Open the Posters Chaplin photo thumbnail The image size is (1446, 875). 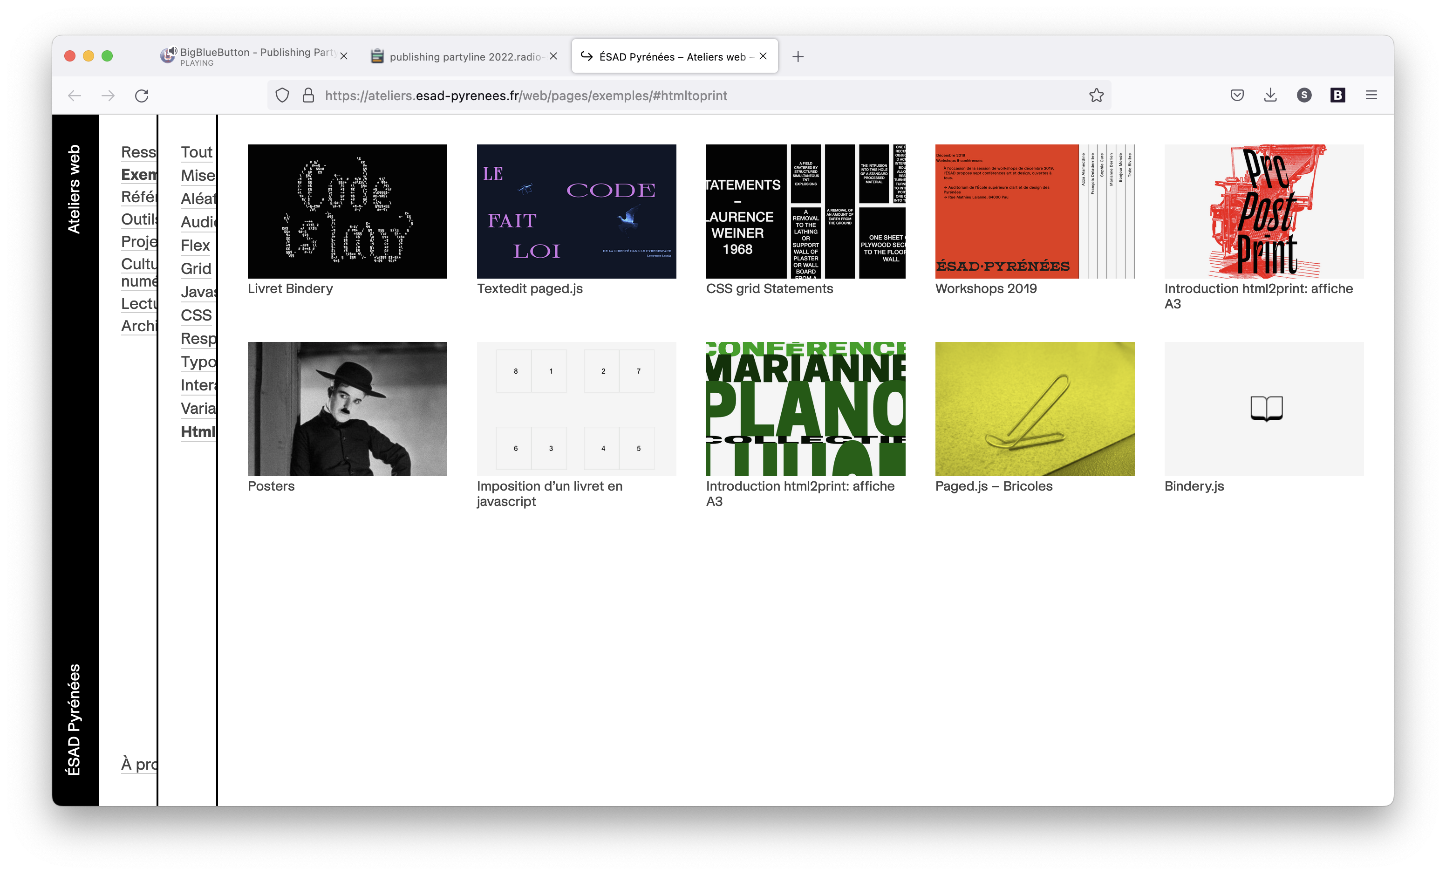click(347, 409)
